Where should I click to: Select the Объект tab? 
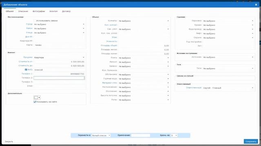(10, 11)
